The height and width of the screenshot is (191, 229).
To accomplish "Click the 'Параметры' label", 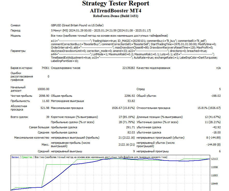I will [18, 51].
